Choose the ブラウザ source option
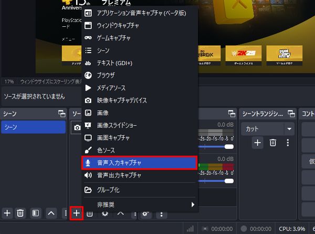 140,75
